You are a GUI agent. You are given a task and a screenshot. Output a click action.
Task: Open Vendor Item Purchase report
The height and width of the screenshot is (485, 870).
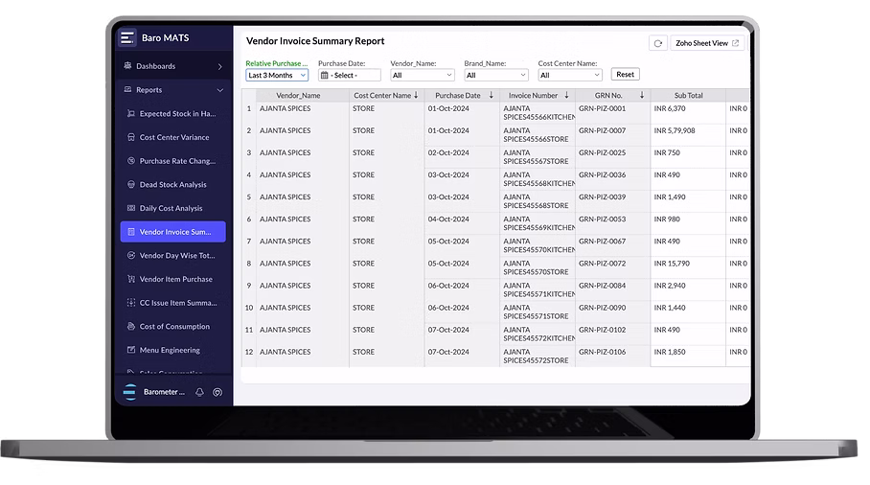point(173,279)
